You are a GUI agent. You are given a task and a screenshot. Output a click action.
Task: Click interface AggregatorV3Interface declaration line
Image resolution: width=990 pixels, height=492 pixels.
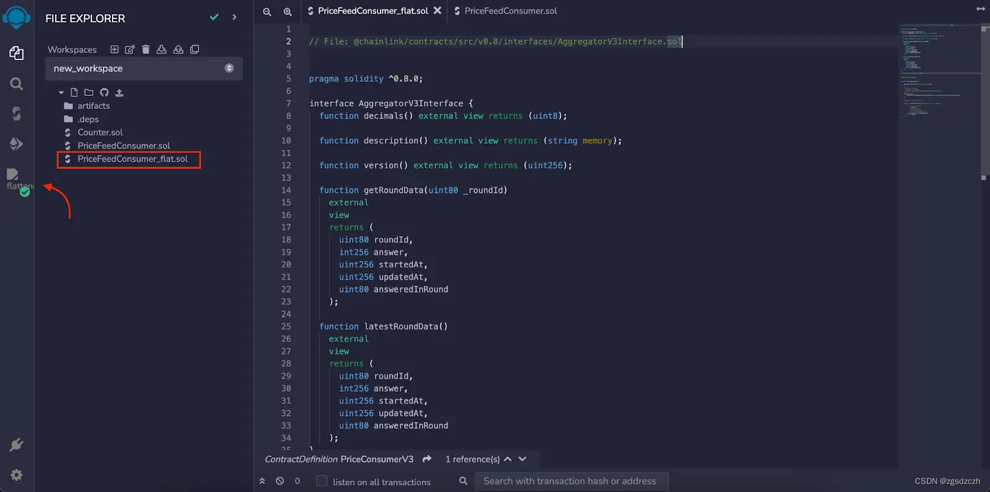391,103
